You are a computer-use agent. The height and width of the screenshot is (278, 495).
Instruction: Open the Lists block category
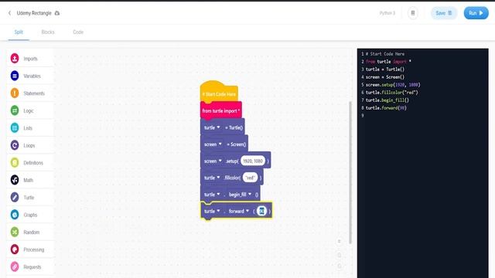pos(29,128)
